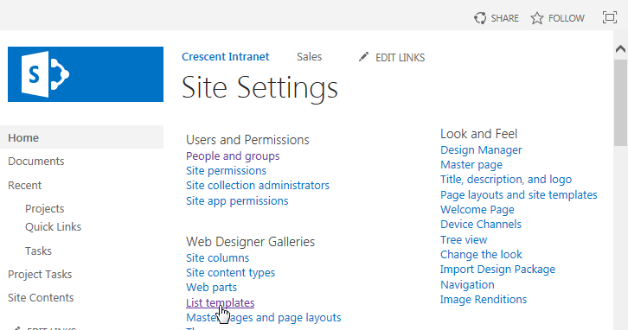
Task: Click the SHARE button label
Action: tap(504, 18)
